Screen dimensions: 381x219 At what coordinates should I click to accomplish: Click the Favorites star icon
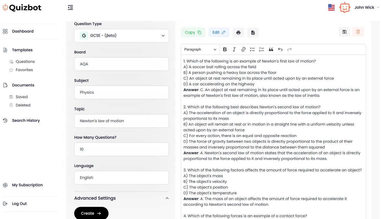coord(11,70)
